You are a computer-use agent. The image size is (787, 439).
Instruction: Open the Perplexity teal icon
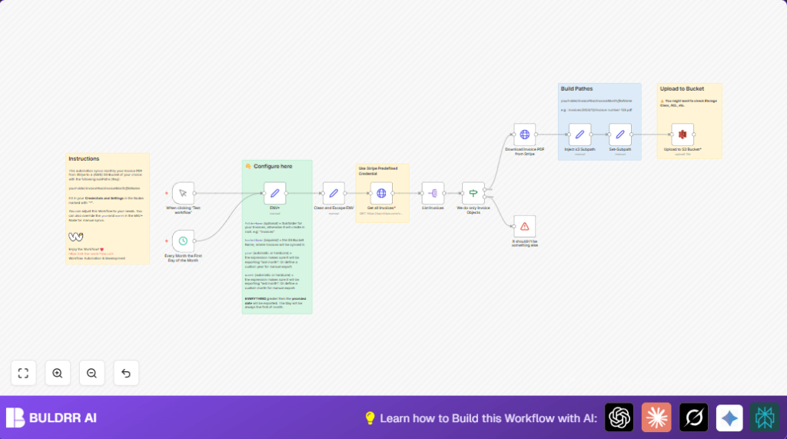(765, 417)
